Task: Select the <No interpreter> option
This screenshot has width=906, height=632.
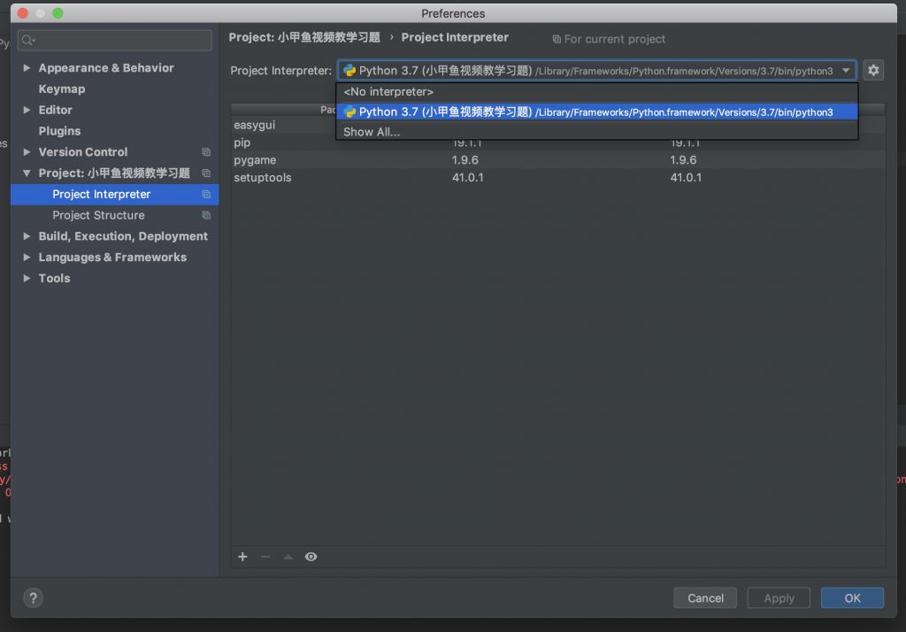Action: (x=388, y=92)
